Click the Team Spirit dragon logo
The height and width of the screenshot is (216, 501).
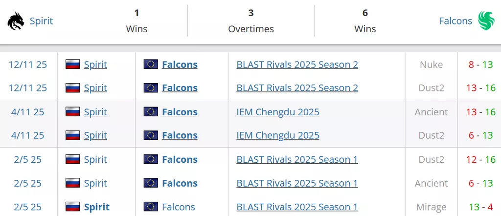(x=16, y=21)
